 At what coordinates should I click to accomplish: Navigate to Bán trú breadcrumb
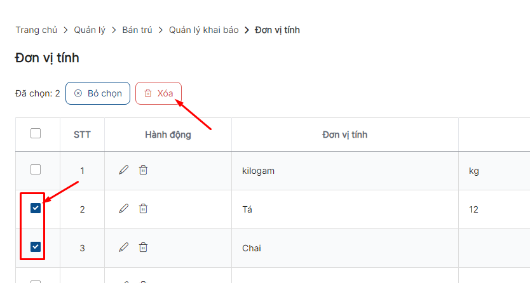pos(137,30)
